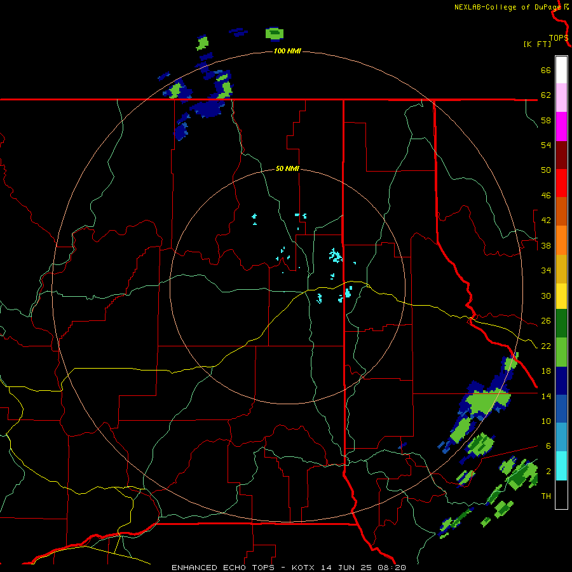Viewport: 572px width, 572px height.
Task: Click the 66 label on the scale
Action: [546, 70]
